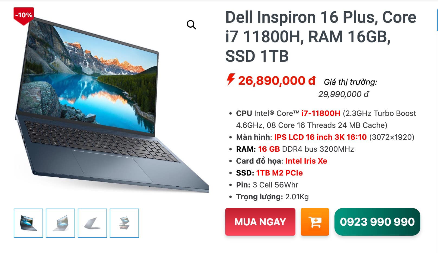The width and height of the screenshot is (438, 253).
Task: Click the magnifier zoom icon on product image
Action: coord(191,25)
